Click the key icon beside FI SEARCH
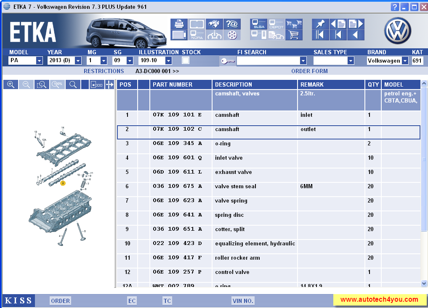 click(x=228, y=61)
